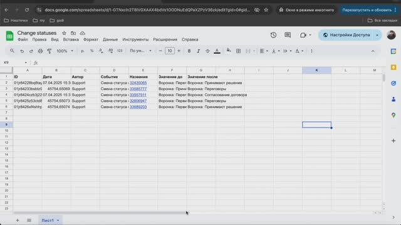This screenshot has height=225, width=401.
Task: Decrease the font size
Action: click(x=160, y=51)
